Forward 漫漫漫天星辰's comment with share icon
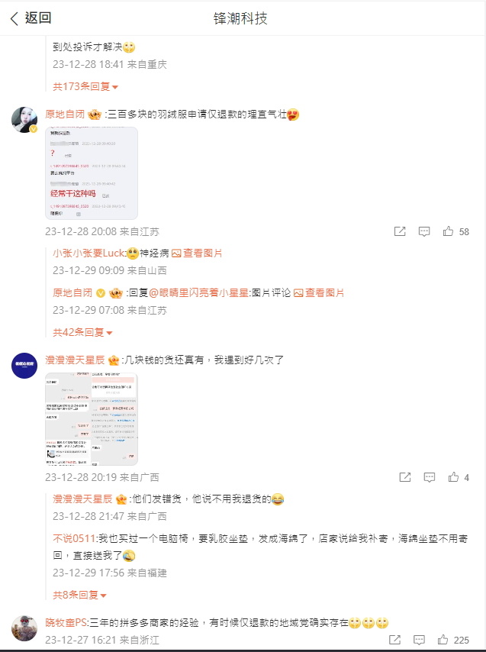Image resolution: width=486 pixels, height=652 pixels. pos(405,477)
